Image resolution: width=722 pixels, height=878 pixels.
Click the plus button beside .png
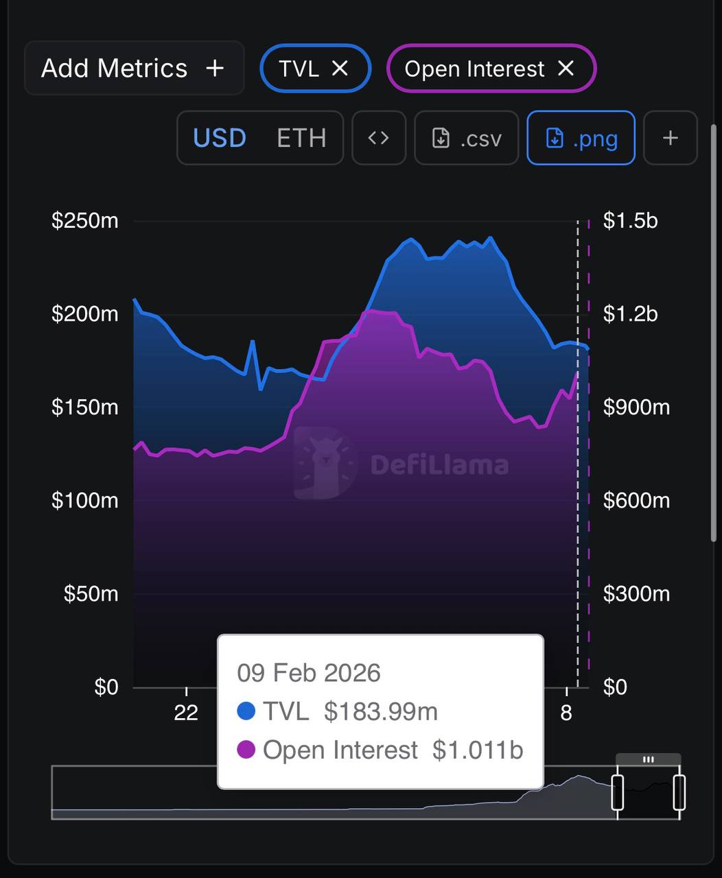click(x=671, y=138)
